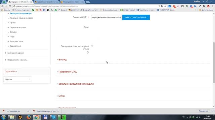215x120 pixels.
Task: Open the Windows Start menu
Action: click(4, 117)
